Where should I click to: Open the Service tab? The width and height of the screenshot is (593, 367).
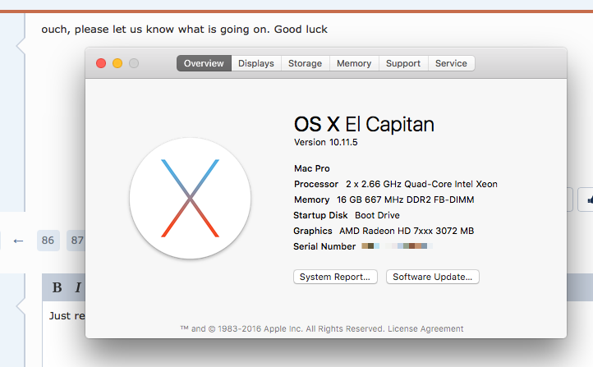tap(451, 63)
